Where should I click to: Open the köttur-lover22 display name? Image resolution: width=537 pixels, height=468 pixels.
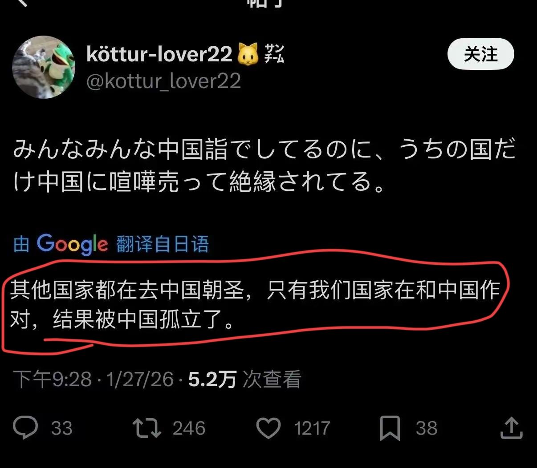click(x=159, y=54)
